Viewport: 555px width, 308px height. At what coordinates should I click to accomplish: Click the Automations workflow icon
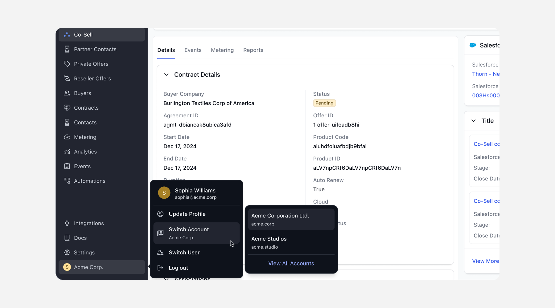[67, 181]
